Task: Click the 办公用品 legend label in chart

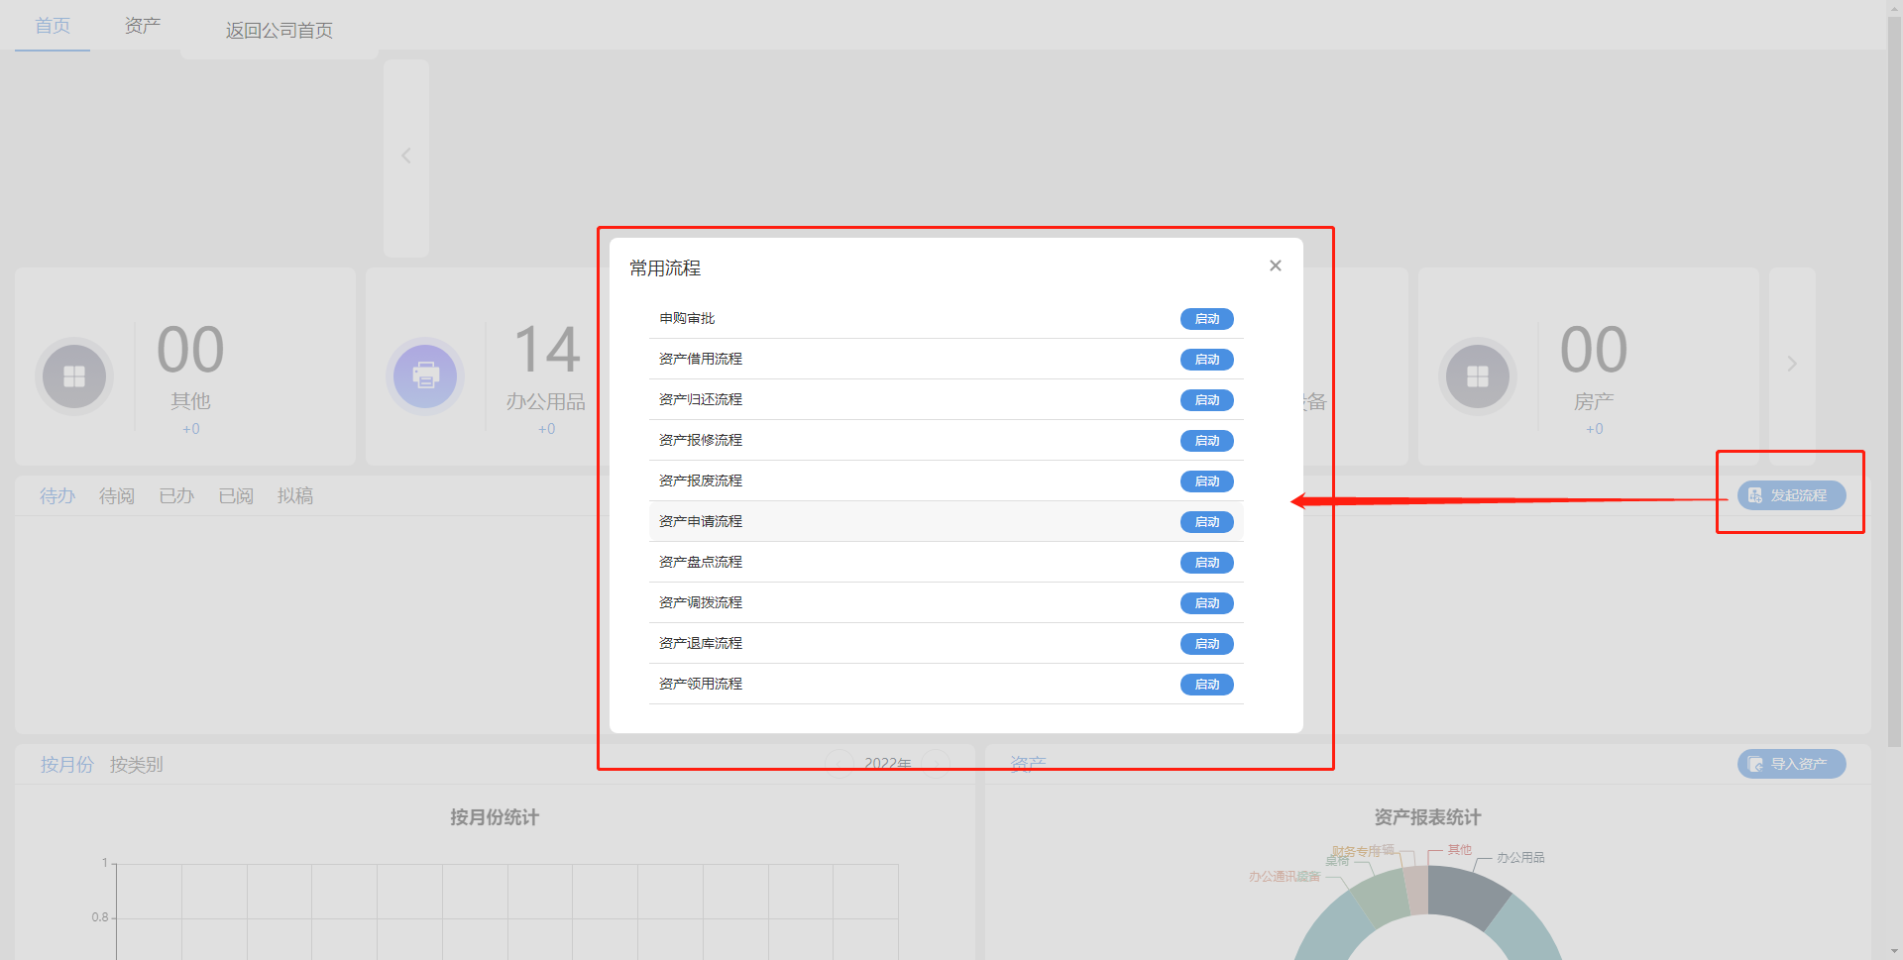Action: pyautogui.click(x=1520, y=858)
